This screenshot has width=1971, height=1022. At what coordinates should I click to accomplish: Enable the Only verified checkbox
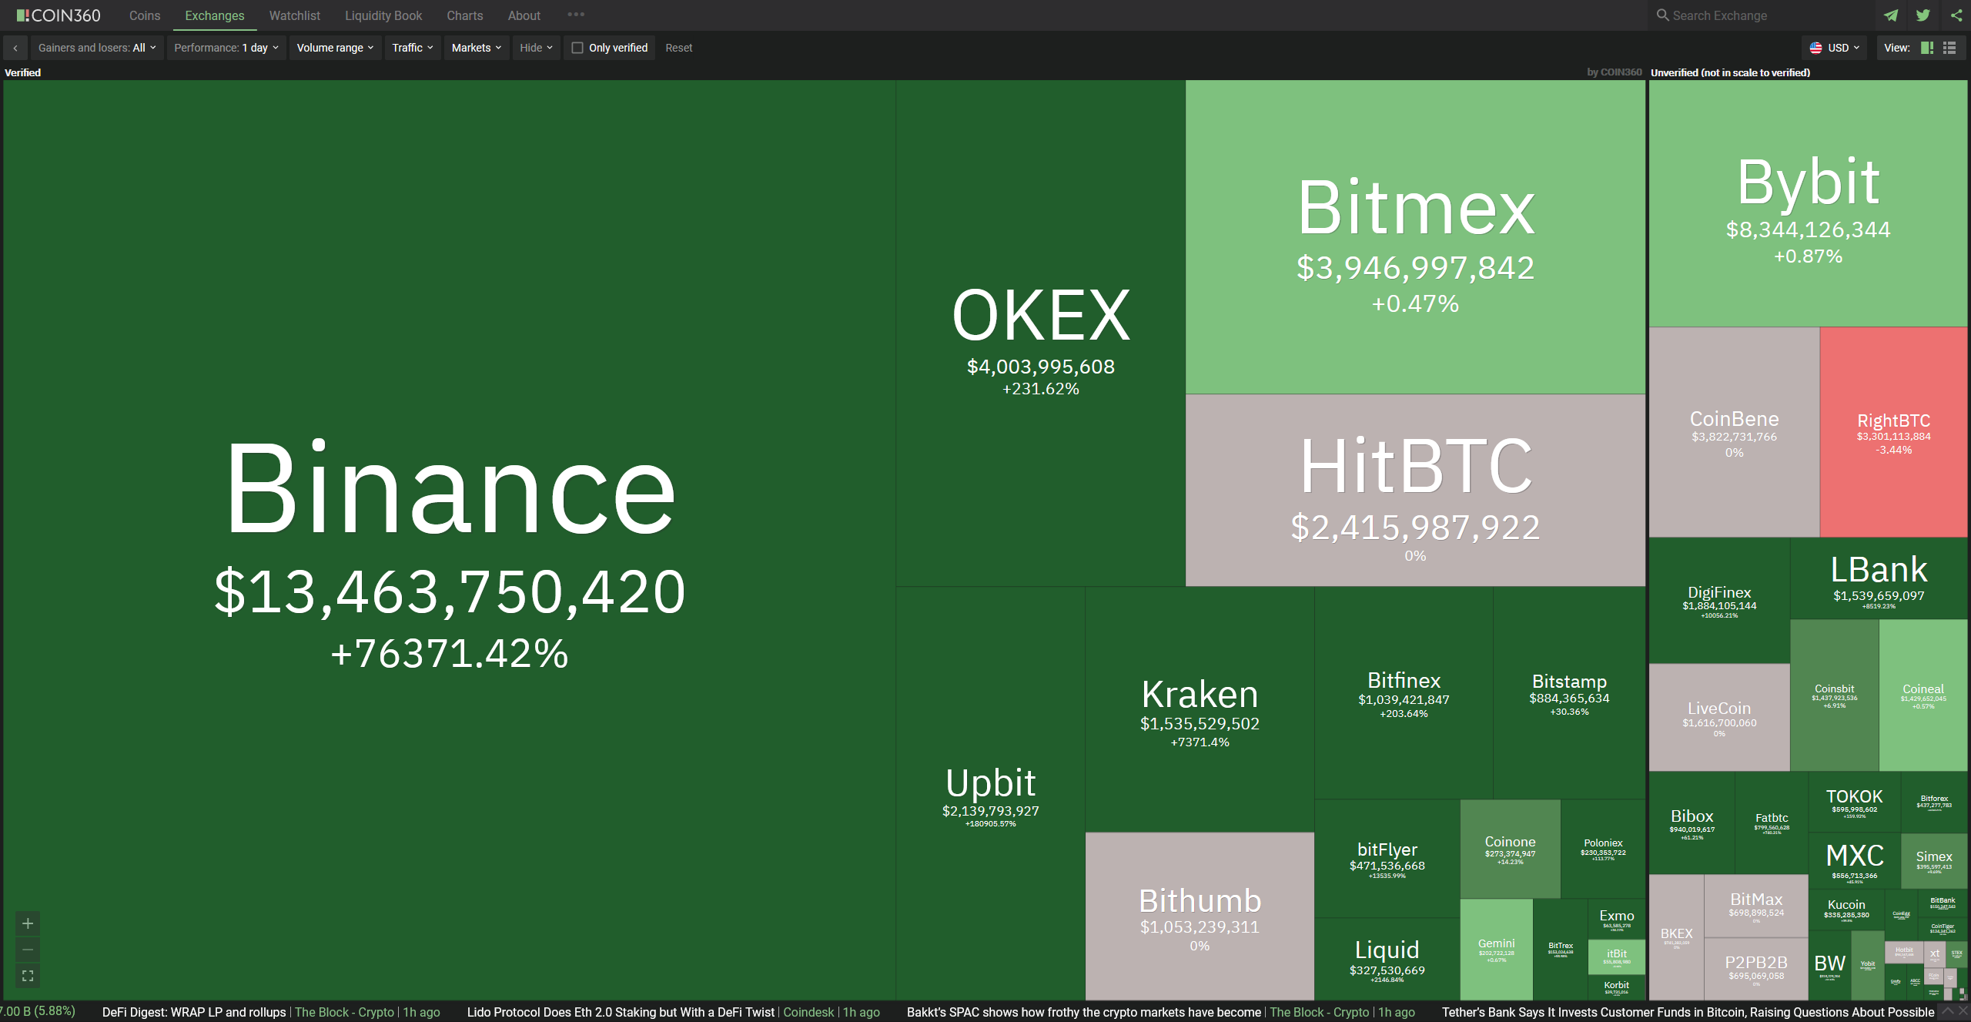(577, 48)
